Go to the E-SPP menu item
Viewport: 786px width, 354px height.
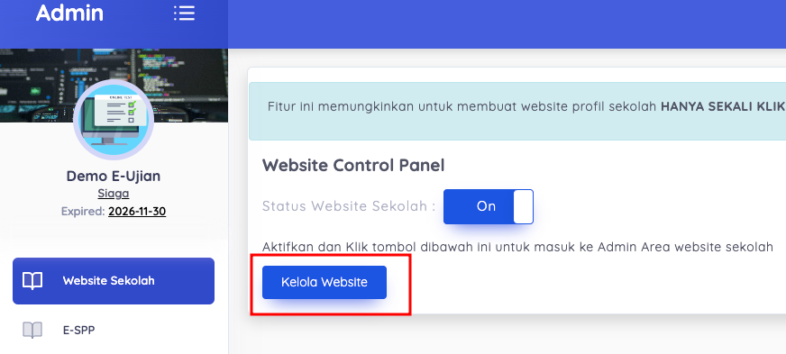click(114, 330)
